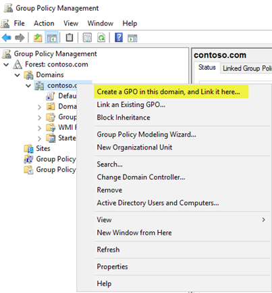Click the Show/Hide Action Pane icon
Screen dimensions: 272x293
[132, 38]
